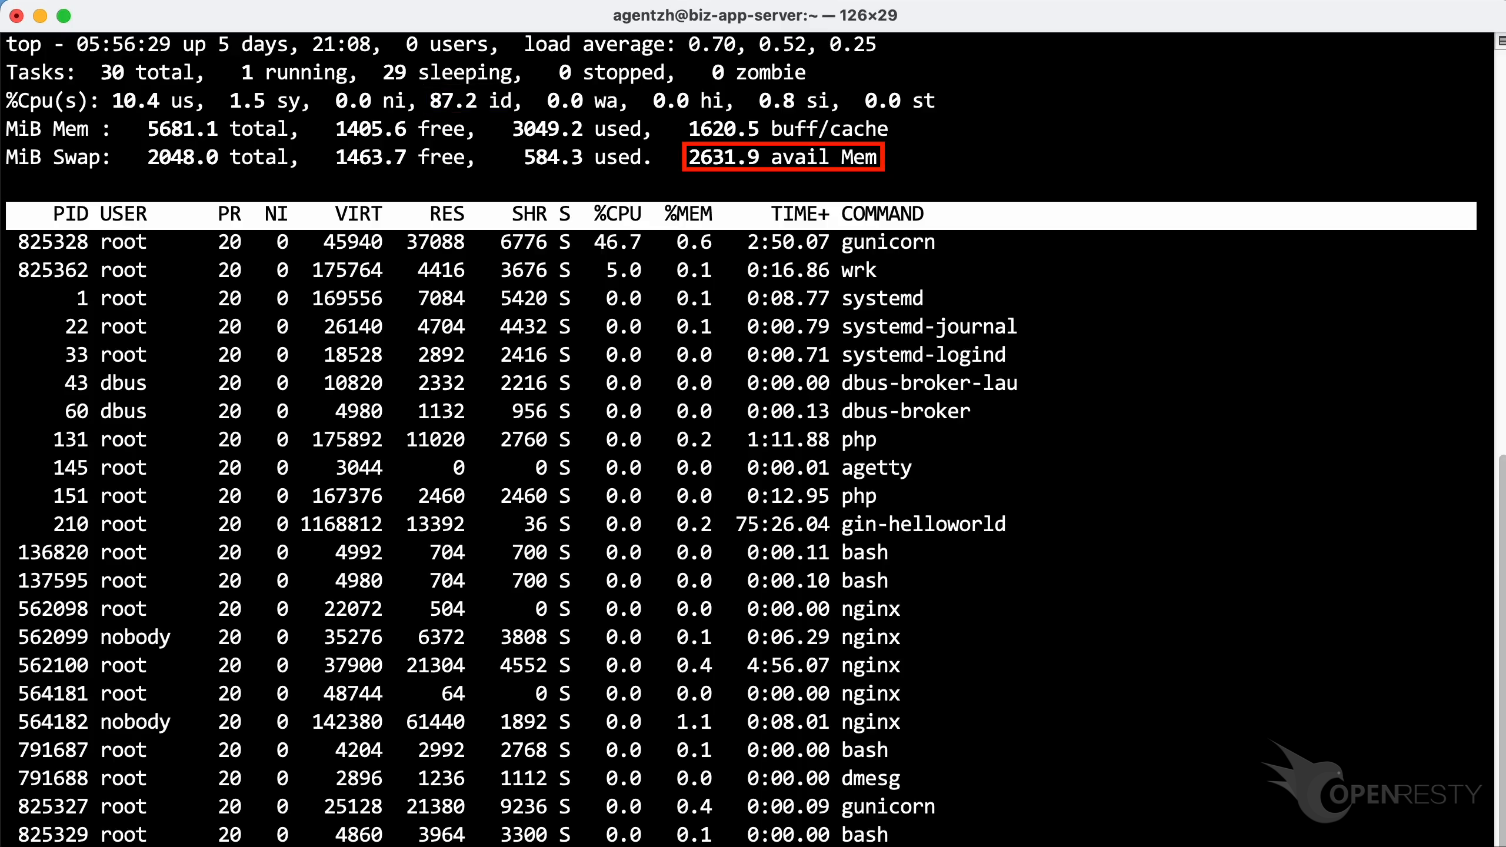Viewport: 1506px width, 847px height.
Task: Click the %MEM column header
Action: click(x=688, y=214)
